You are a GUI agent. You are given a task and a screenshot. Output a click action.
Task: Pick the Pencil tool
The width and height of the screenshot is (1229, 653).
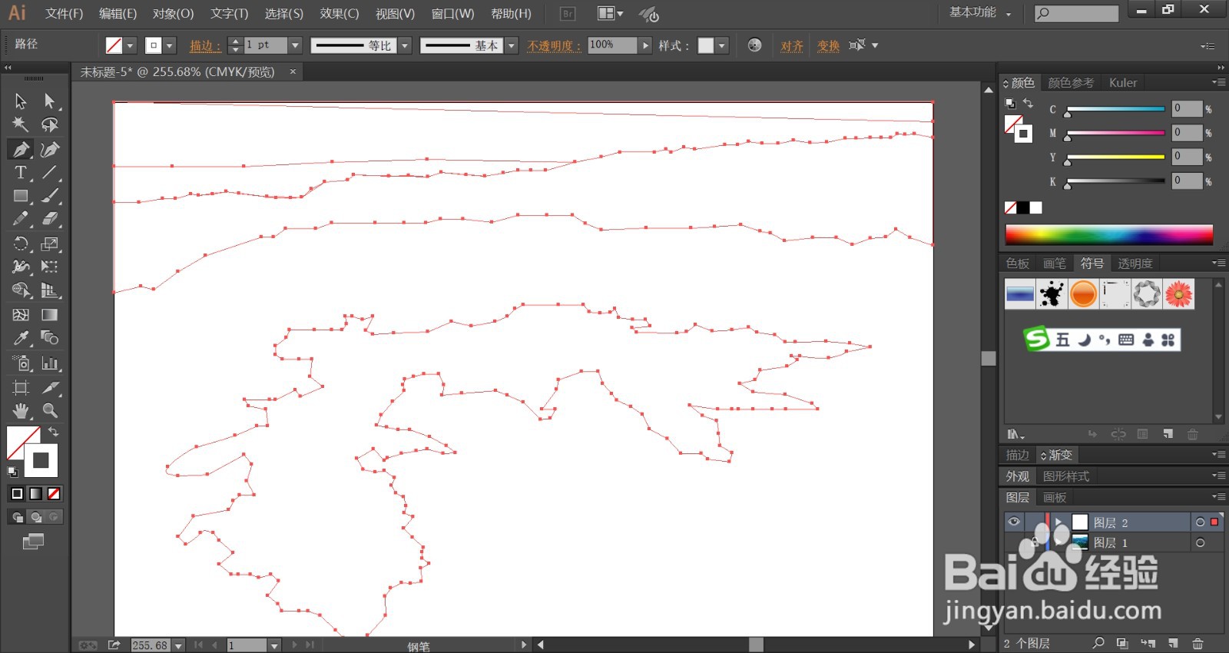tap(21, 220)
